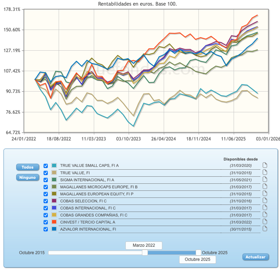The height and width of the screenshot is (270, 280).
Task: Click the Todos button
Action: pos(27,167)
